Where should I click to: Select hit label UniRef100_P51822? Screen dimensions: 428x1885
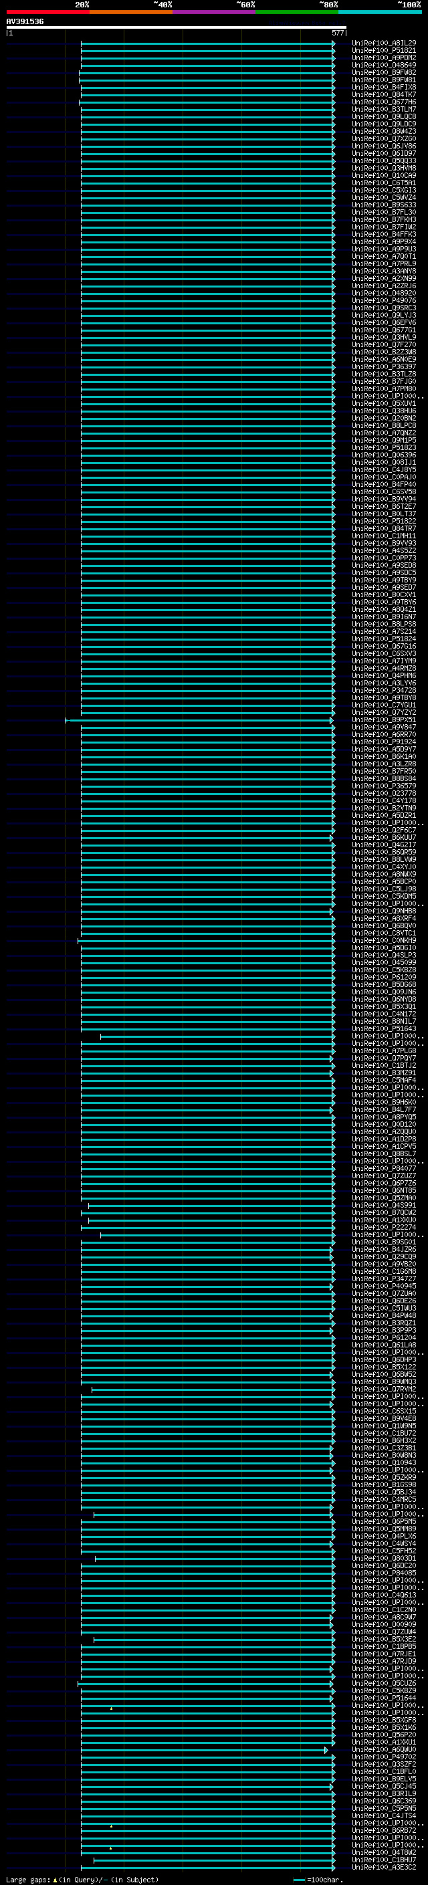coord(384,522)
